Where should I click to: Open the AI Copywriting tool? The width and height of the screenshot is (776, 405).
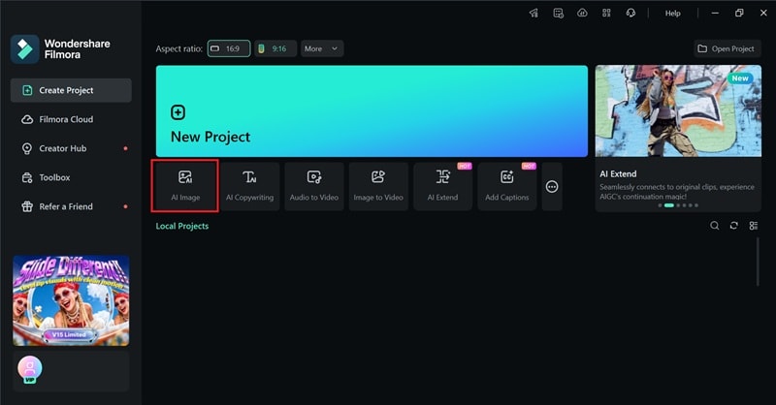point(249,186)
